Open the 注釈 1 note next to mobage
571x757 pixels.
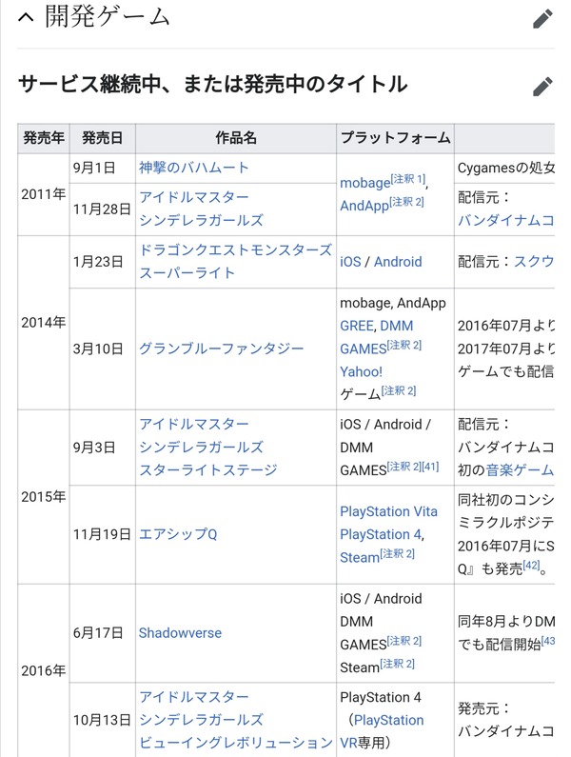[408, 179]
